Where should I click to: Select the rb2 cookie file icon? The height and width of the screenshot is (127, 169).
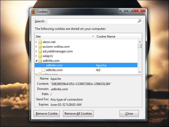coord(43,70)
